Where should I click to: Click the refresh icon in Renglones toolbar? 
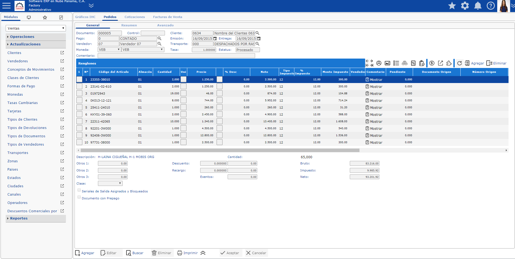click(460, 63)
